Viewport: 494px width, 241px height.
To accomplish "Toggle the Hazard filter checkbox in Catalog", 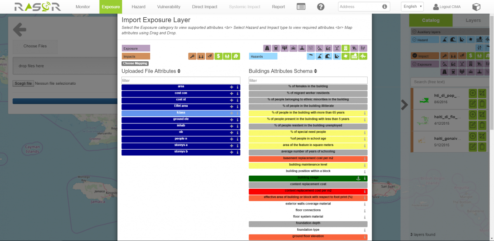I will [414, 40].
